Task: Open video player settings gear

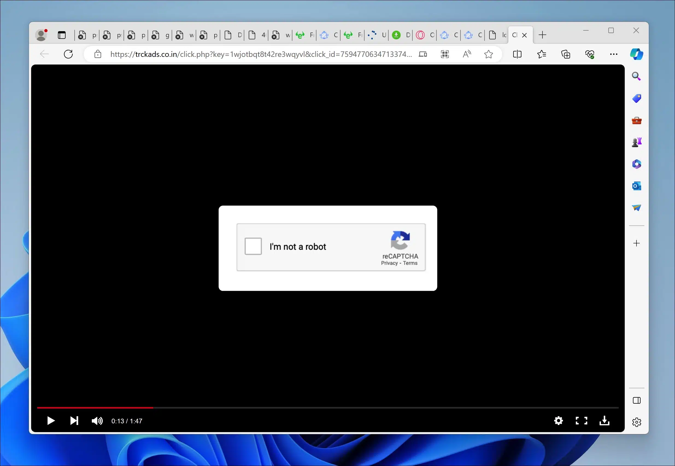Action: 558,421
